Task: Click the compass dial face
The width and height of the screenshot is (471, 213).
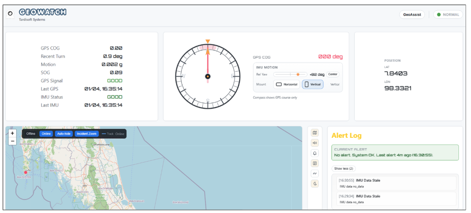Action: [x=208, y=77]
